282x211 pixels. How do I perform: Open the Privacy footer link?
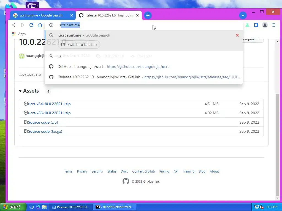[x=82, y=171]
